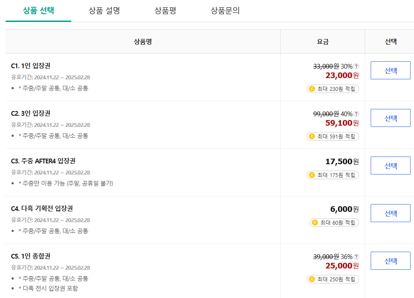
Task: Click the struck-through 39,000원 original price
Action: click(x=326, y=256)
